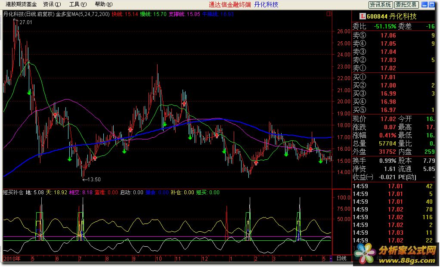Image resolution: width=440 pixels, height=267 pixels.
Task: Select the 买③ 16.99 bid row
Action: [x=394, y=93]
